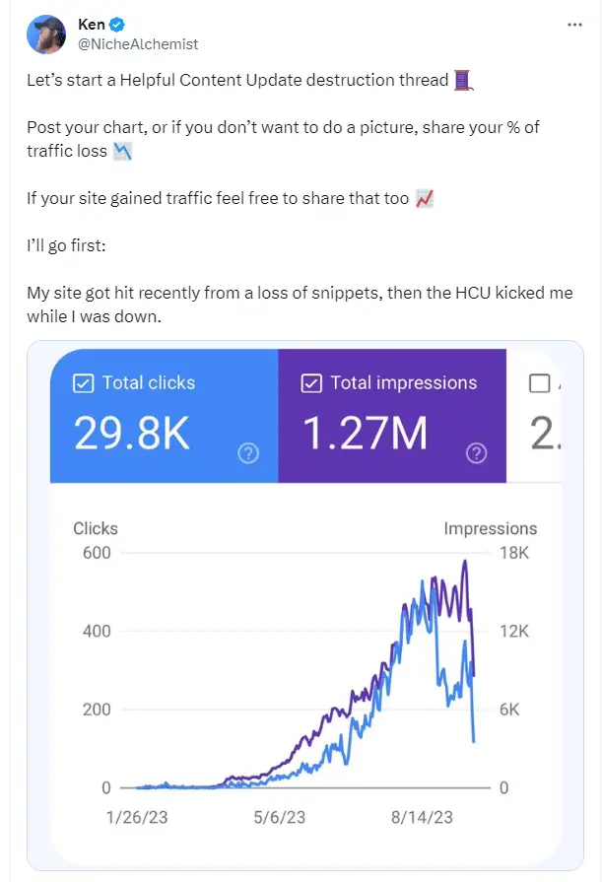
Task: Click the downward trend chart emoji
Action: 122,152
